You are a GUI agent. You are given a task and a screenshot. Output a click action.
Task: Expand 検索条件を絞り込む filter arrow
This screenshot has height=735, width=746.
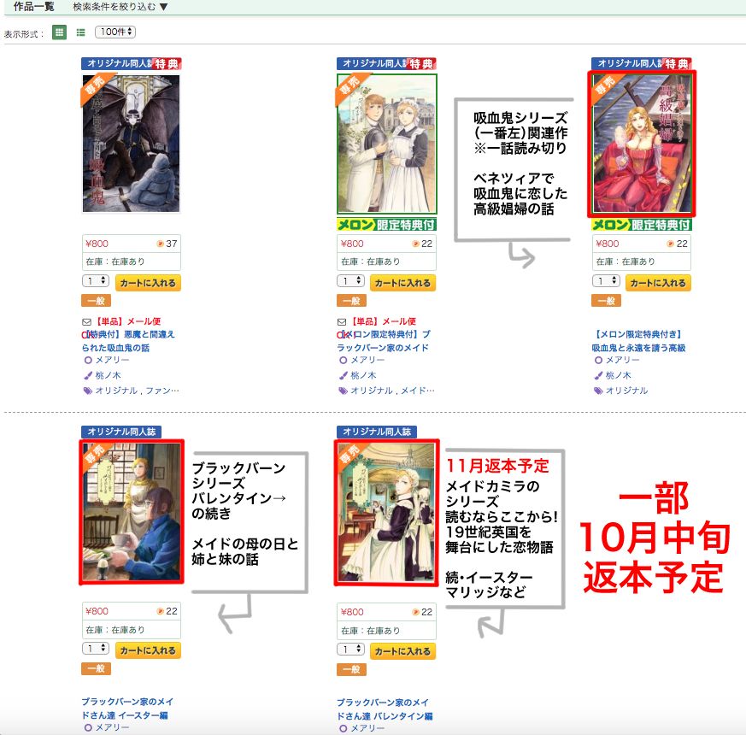164,7
